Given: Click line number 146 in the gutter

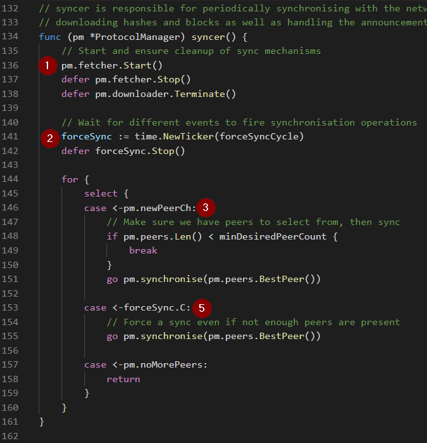Looking at the screenshot, I should tap(10, 207).
